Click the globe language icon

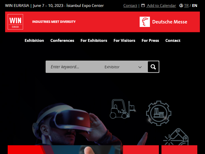[181, 5]
